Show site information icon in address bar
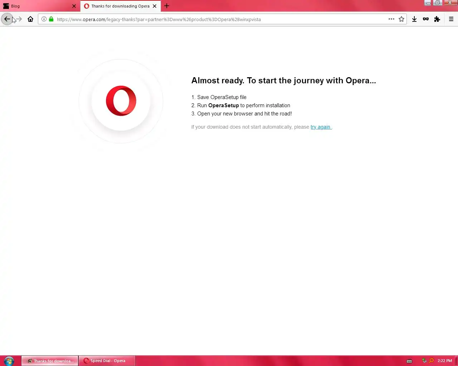The image size is (458, 366). (x=44, y=19)
